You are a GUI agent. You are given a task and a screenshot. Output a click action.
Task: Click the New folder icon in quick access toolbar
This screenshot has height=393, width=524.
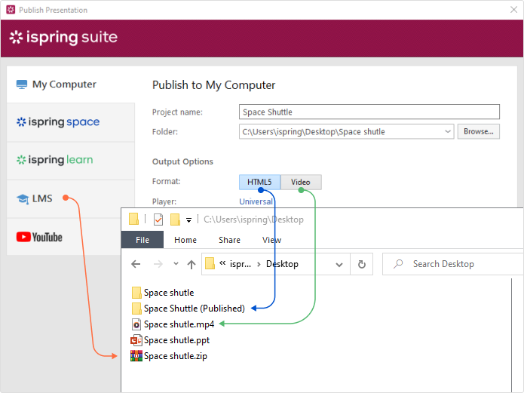[175, 220]
